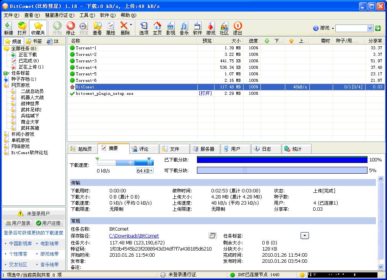Screen dimensions: 387x280
Task: Open 选项 (Options) from the toolbar
Action: coord(144,28)
